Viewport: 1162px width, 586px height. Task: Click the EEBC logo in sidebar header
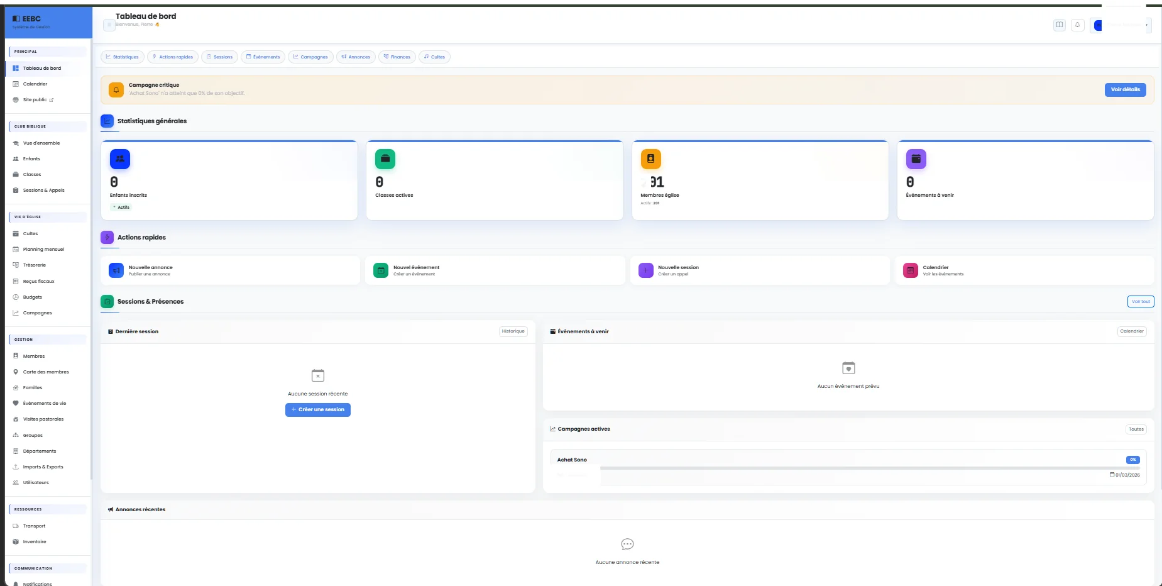[x=26, y=19]
